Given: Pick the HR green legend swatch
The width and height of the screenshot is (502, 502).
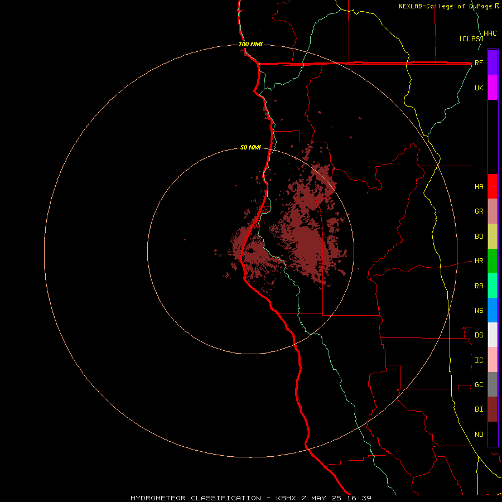Looking at the screenshot, I should click(493, 261).
